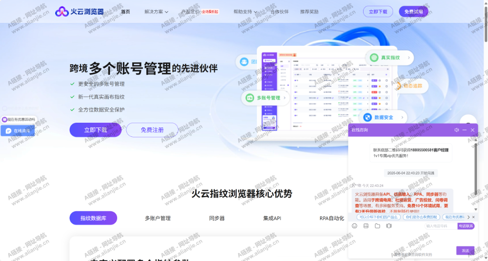Viewport: 488px width, 261px height.
Task: Show more quick replies with arrow
Action: 468,217
